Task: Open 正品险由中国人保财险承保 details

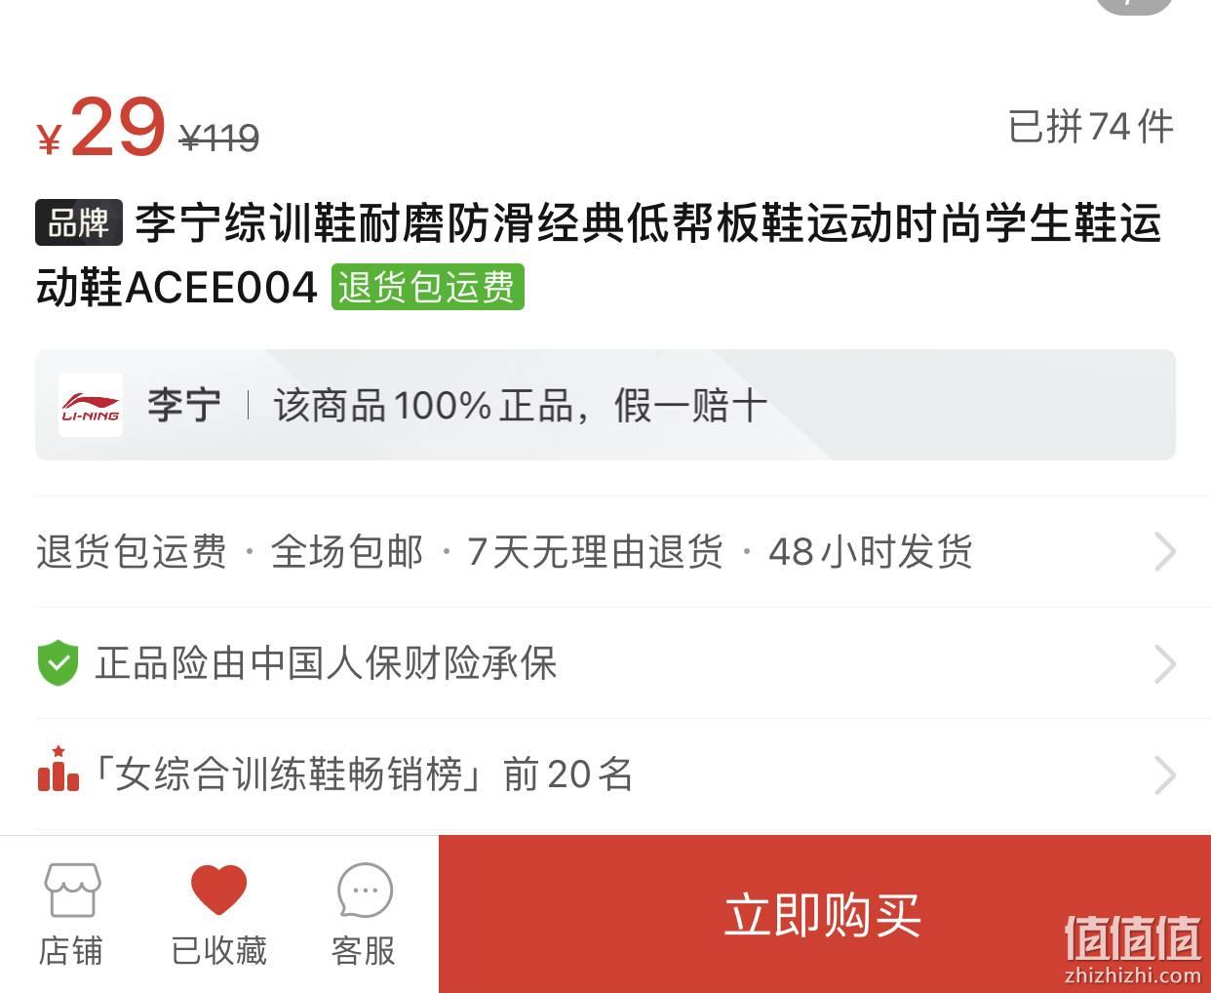Action: click(326, 663)
